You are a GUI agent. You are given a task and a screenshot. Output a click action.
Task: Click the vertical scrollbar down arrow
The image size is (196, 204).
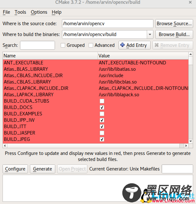pyautogui.click(x=191, y=141)
